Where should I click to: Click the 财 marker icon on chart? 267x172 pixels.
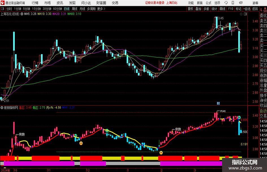tap(218, 103)
